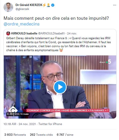Click the @ARNOULDIsabell1 handle
The width and height of the screenshot is (119, 140).
pos(51,33)
